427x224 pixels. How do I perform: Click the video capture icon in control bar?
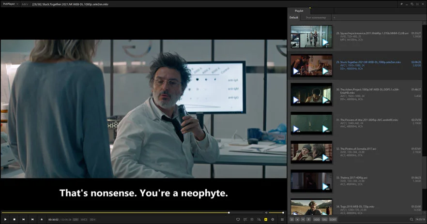point(245,219)
